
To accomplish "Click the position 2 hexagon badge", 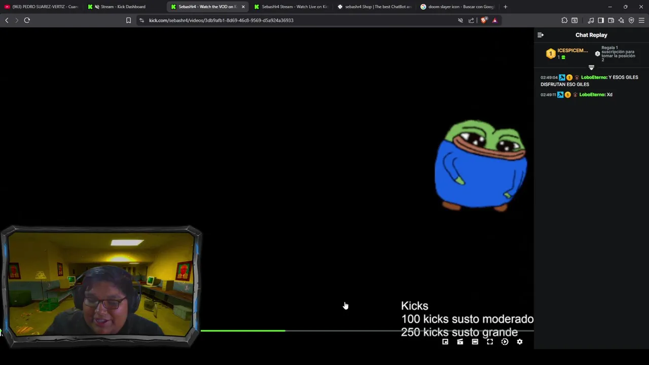I will pos(597,54).
